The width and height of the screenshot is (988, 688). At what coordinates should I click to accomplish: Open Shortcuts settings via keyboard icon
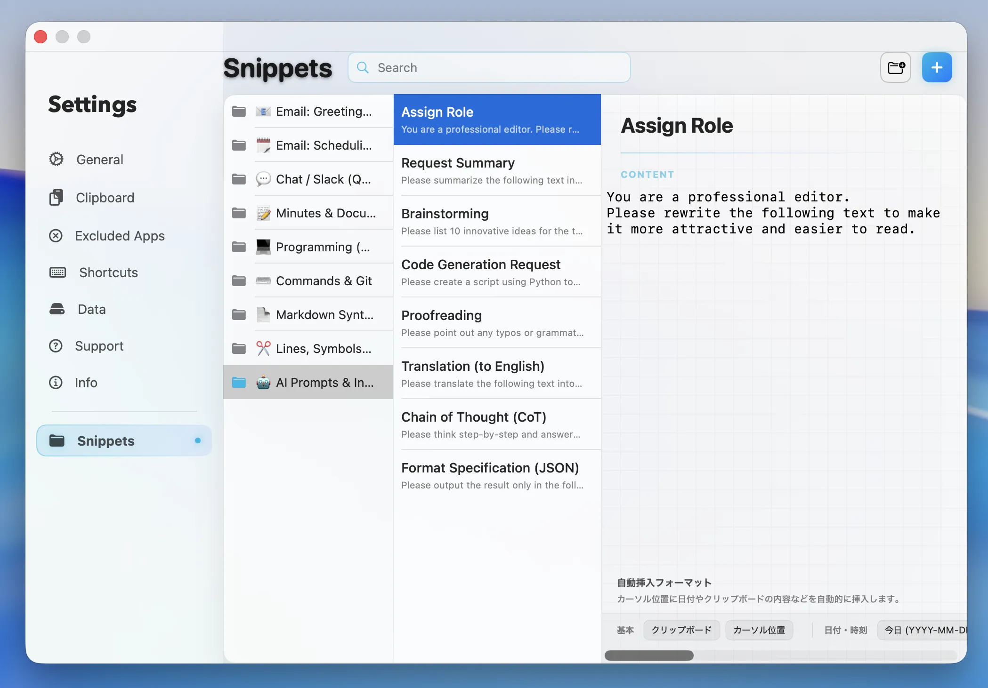(107, 272)
